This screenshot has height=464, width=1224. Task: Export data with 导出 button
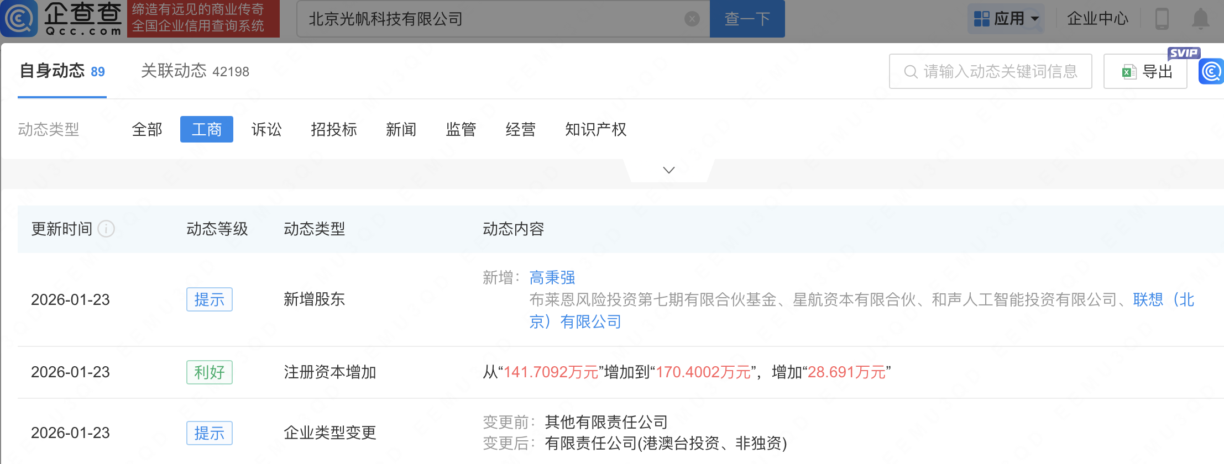click(x=1145, y=72)
